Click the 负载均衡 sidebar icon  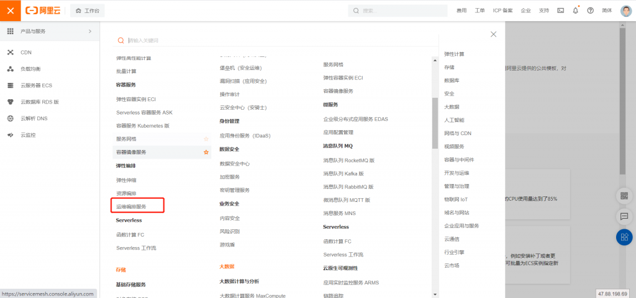(x=11, y=69)
